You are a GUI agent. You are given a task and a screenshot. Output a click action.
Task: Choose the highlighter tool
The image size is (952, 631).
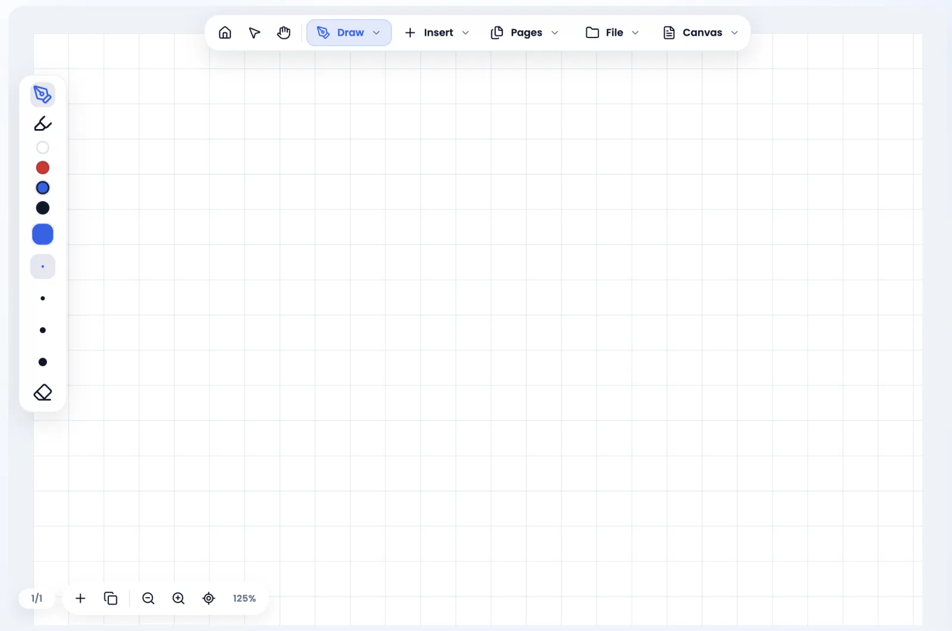[x=43, y=124]
